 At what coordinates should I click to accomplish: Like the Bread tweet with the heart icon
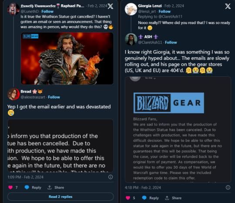(10, 187)
